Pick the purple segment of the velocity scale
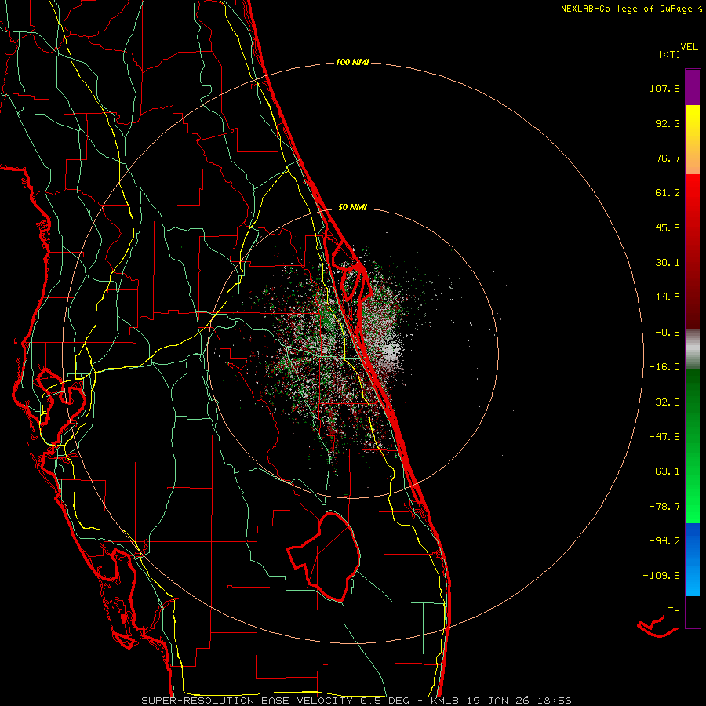 click(693, 87)
